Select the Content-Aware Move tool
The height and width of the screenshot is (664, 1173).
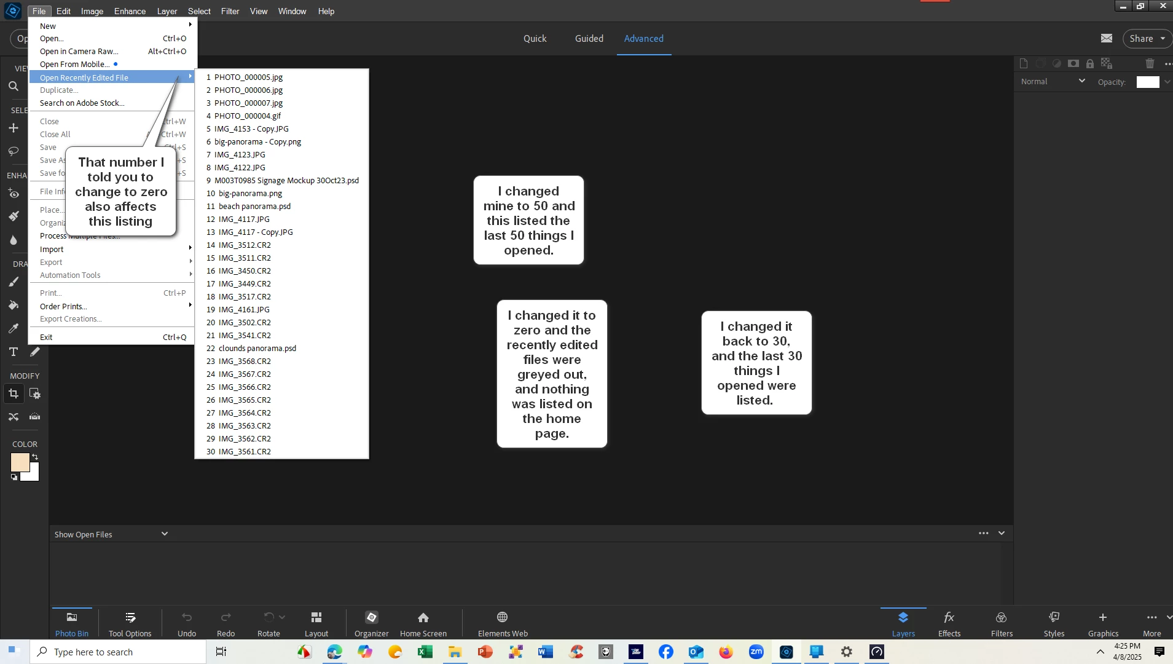coord(13,417)
